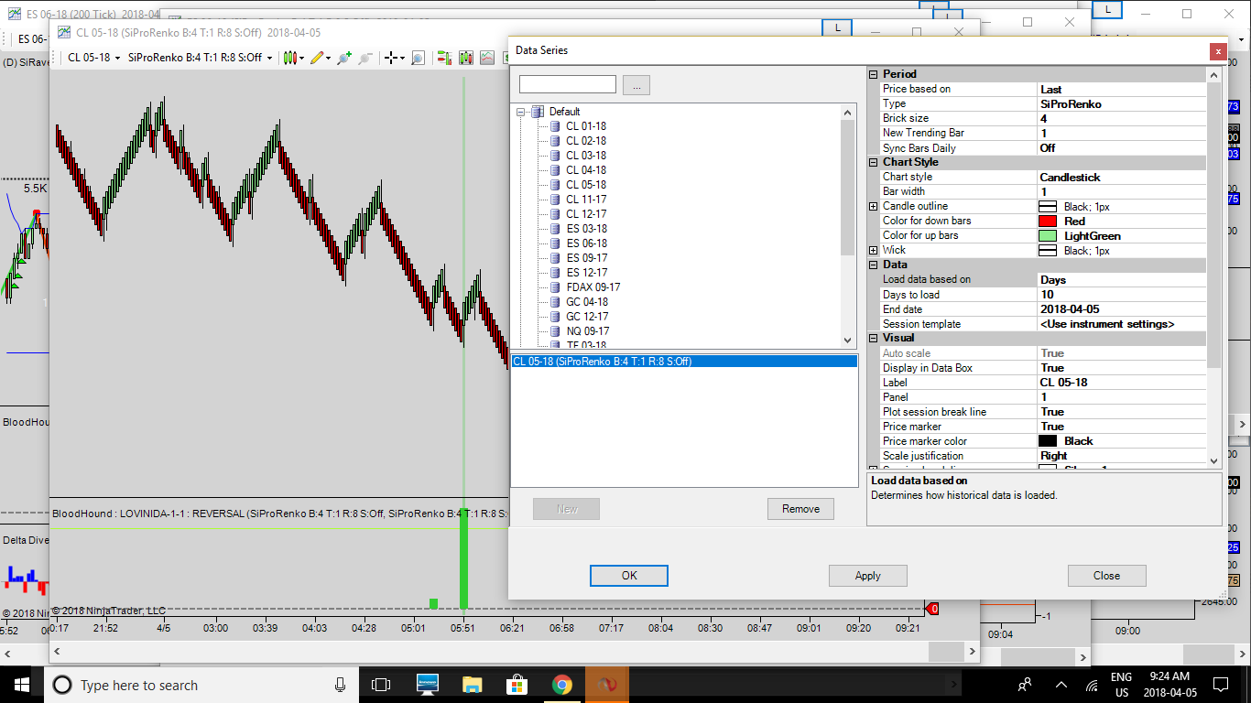Open Chart Trader icon in toolbar
Screen dimensions: 1251x703
(444, 58)
